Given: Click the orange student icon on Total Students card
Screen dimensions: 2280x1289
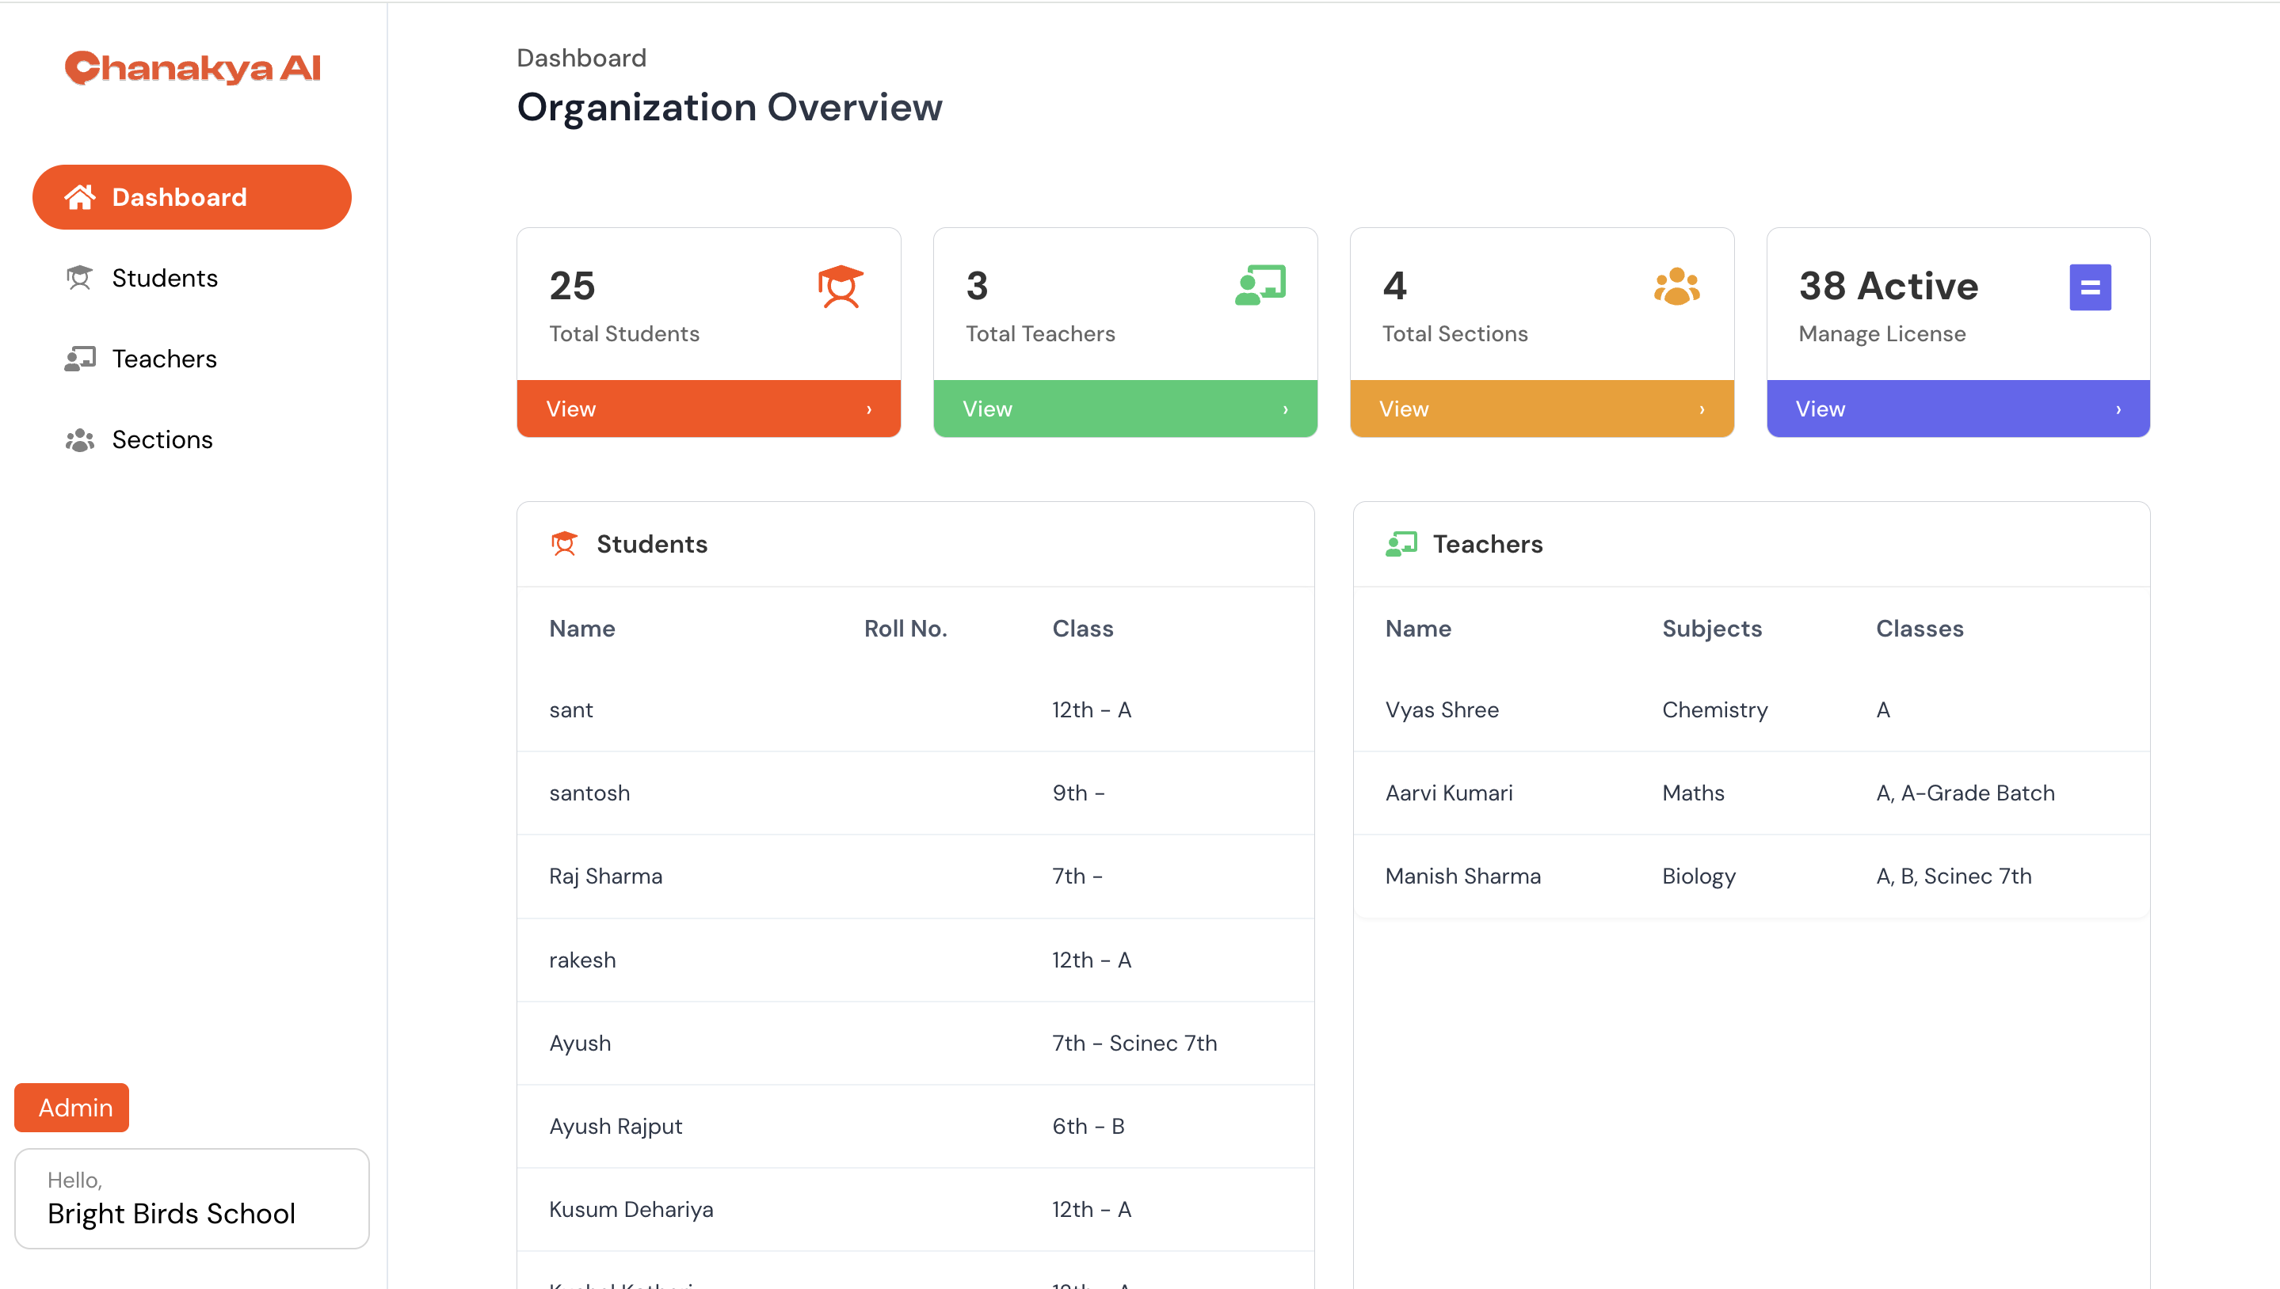Looking at the screenshot, I should pyautogui.click(x=841, y=286).
